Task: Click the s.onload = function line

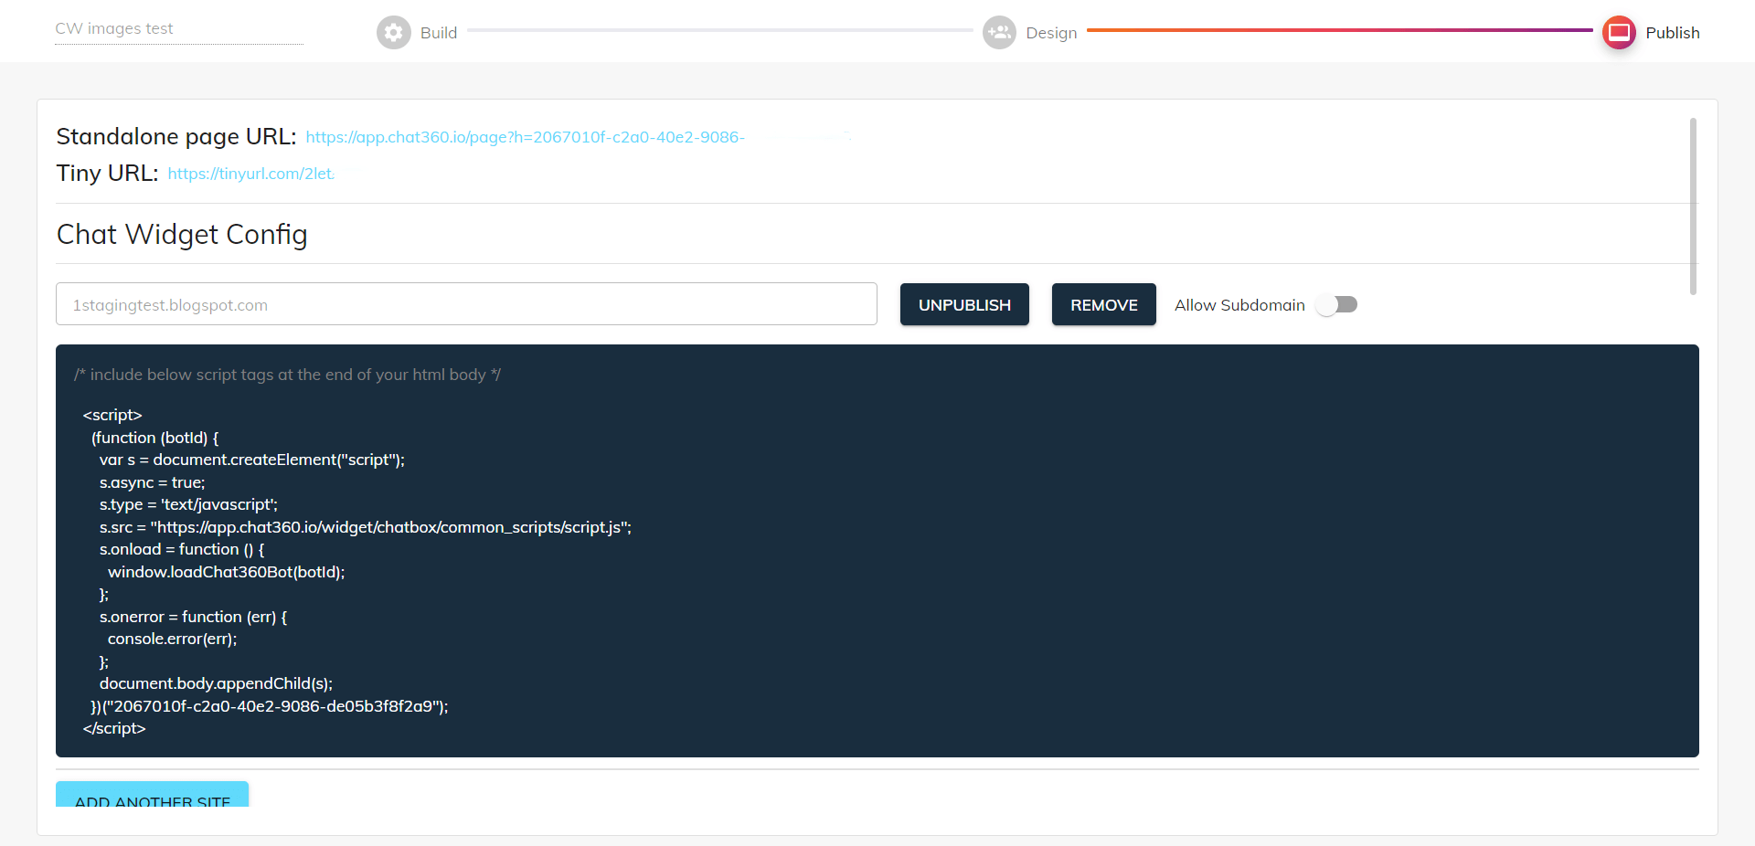Action: pos(182,549)
